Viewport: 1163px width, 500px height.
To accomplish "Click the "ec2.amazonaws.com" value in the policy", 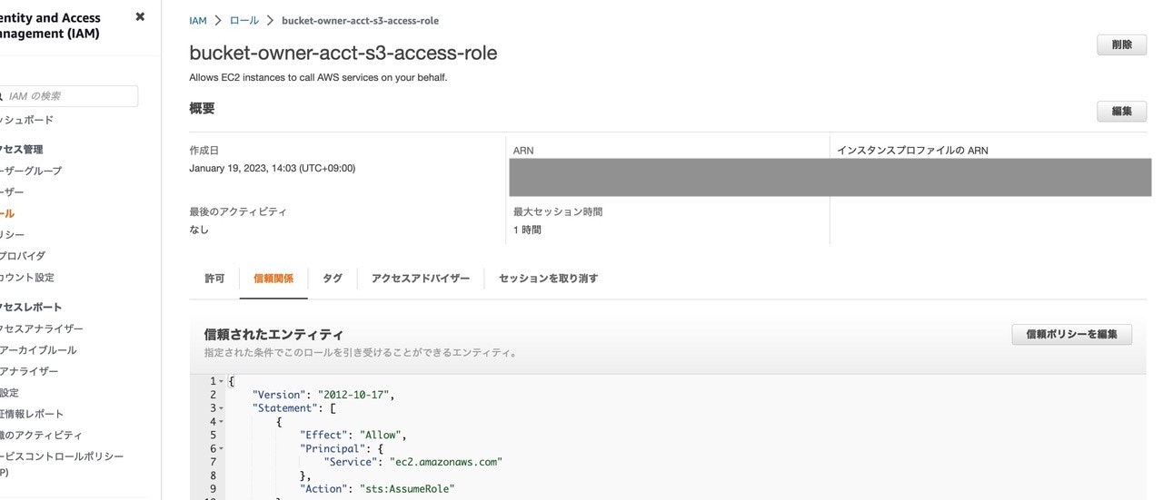I will tap(446, 462).
